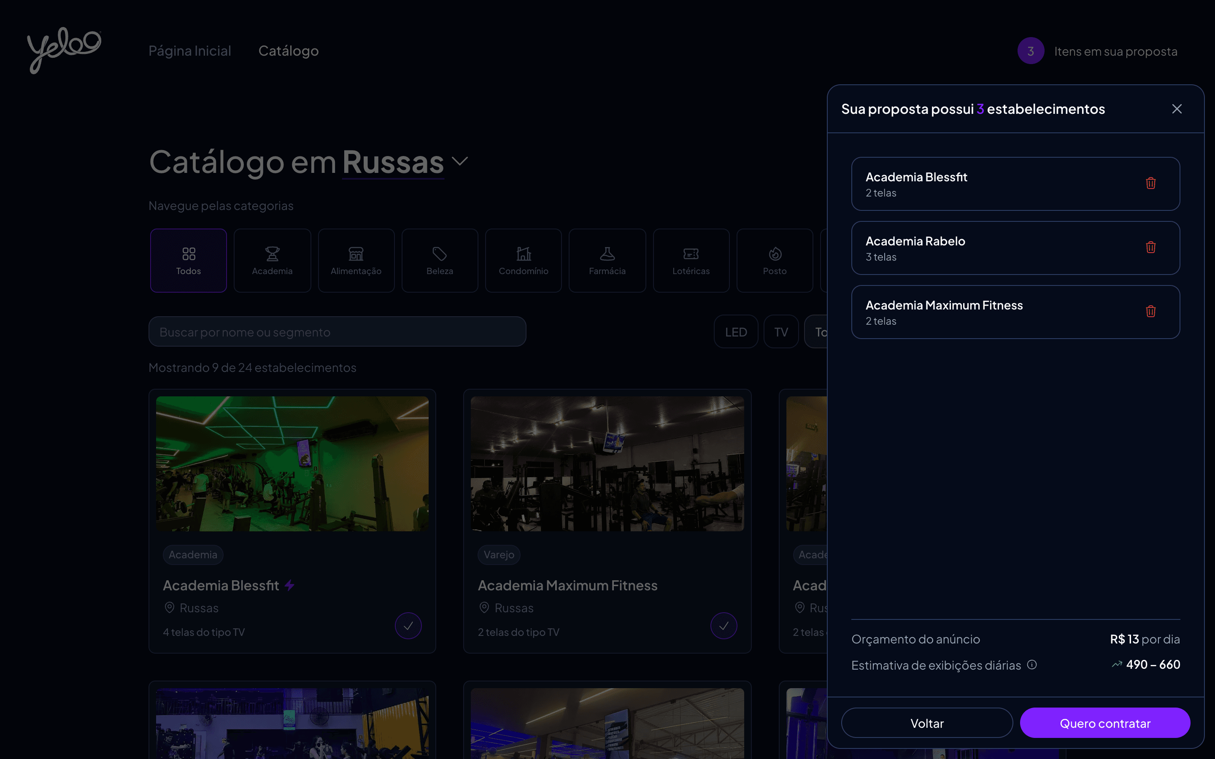Viewport: 1215px width, 759px height.
Task: Click the Academia Rabelo entry in proposal list
Action: point(1016,248)
